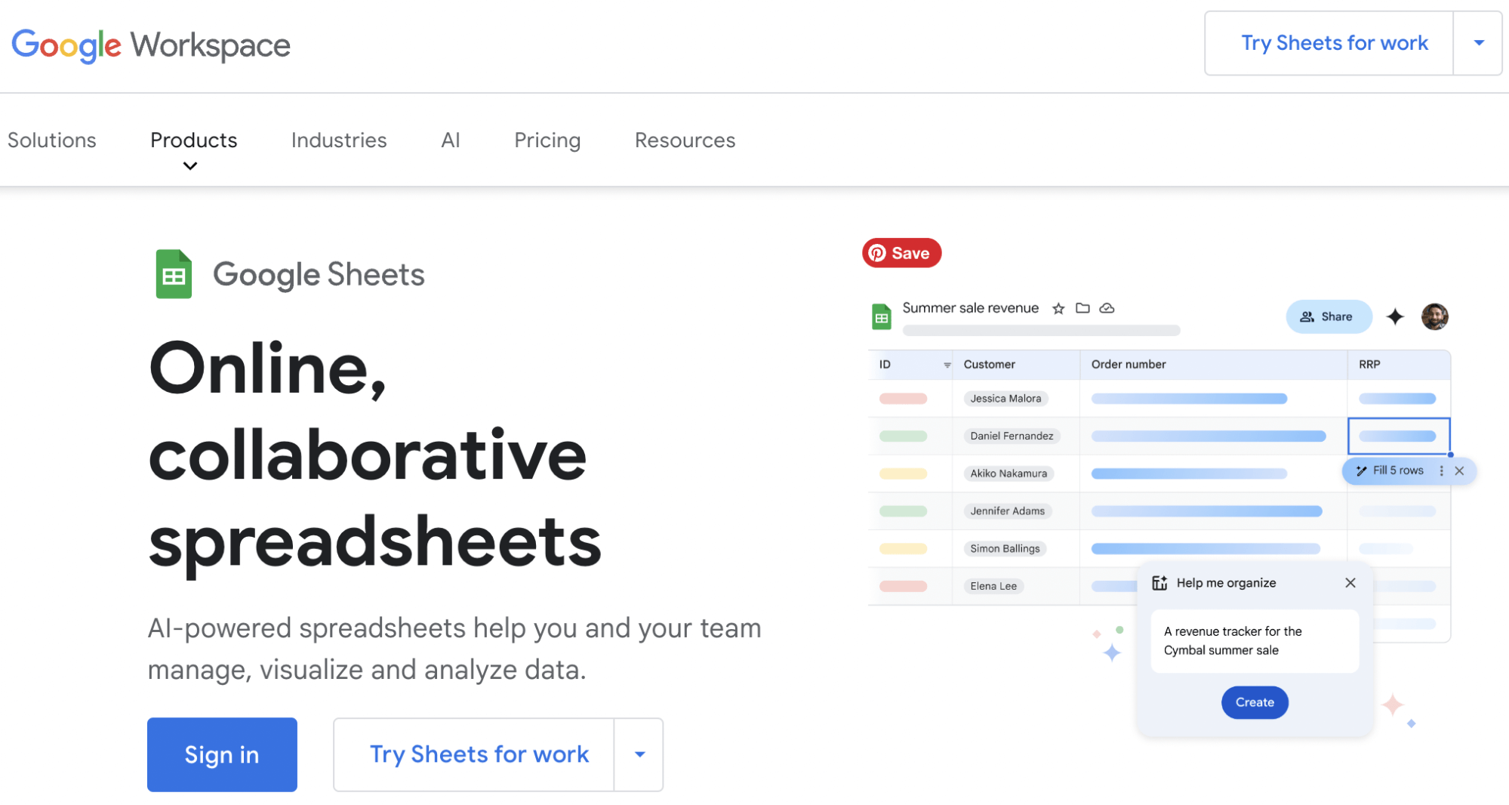1509x805 pixels.
Task: Click the Google Sheets product name text
Action: pos(319,275)
